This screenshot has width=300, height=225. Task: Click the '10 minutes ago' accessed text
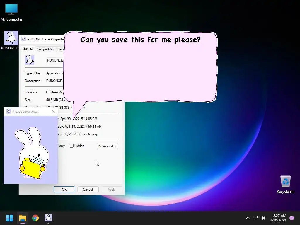click(x=88, y=134)
